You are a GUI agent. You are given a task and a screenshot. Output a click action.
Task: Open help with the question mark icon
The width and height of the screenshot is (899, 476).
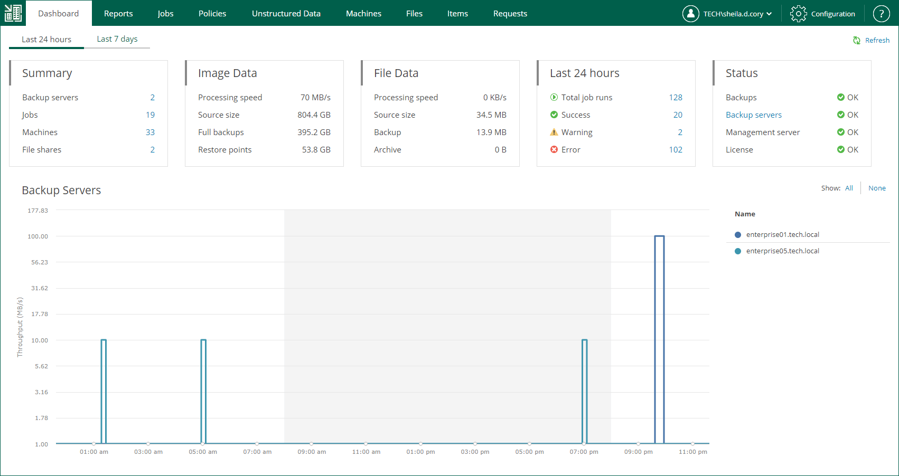tap(881, 14)
